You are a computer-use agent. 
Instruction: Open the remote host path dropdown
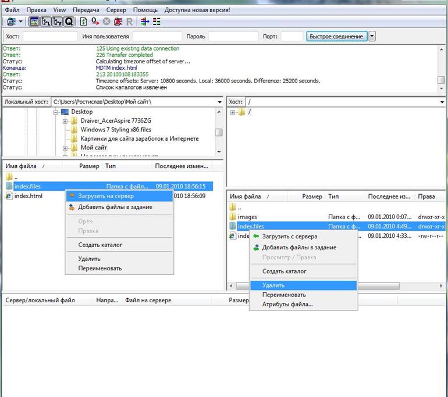(x=442, y=102)
